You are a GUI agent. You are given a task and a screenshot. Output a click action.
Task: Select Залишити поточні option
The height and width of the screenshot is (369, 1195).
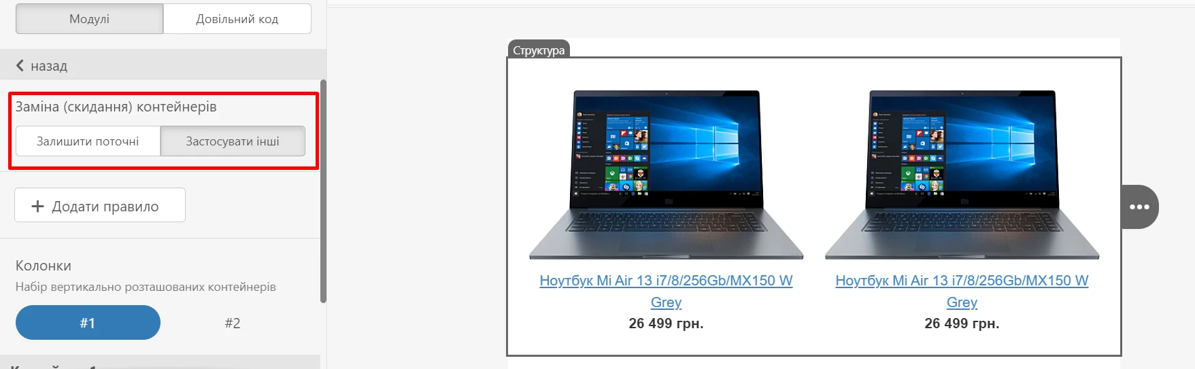click(x=88, y=141)
